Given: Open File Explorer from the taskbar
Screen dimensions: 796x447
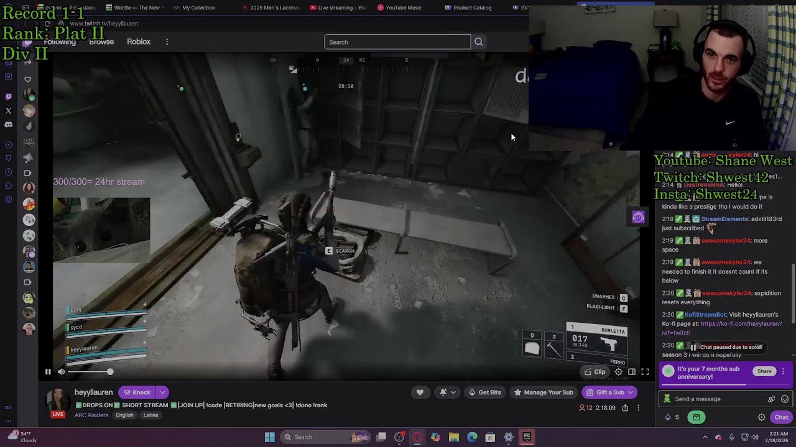Looking at the screenshot, I should [x=454, y=437].
